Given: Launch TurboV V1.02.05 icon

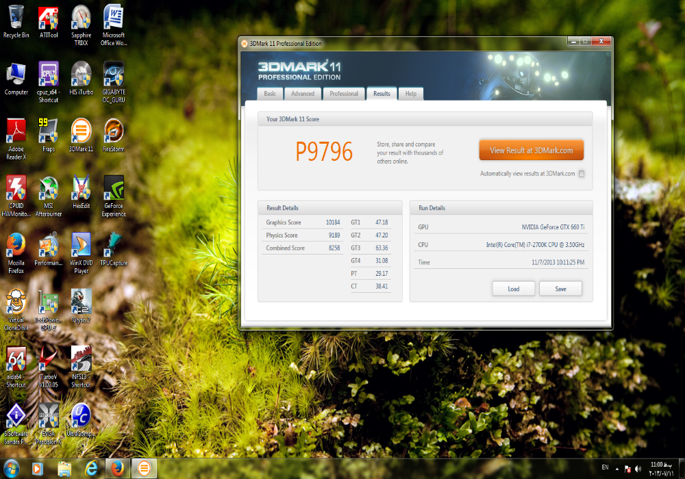Looking at the screenshot, I should tap(49, 367).
